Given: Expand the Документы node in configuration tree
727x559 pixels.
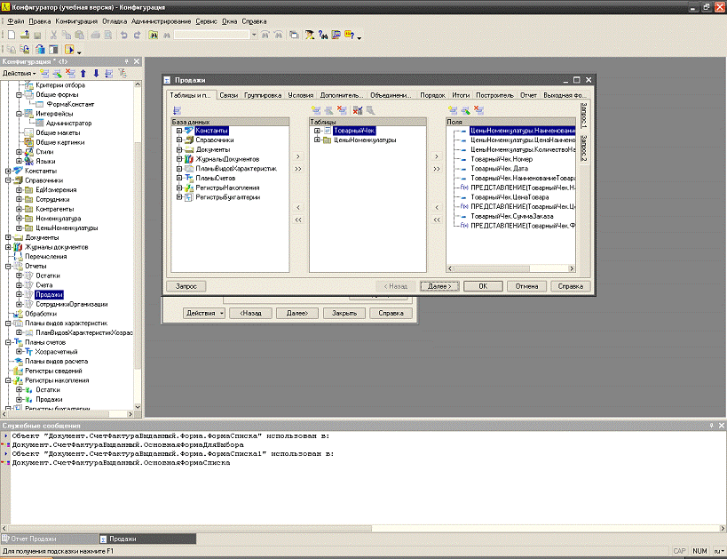Looking at the screenshot, I should tap(9, 237).
